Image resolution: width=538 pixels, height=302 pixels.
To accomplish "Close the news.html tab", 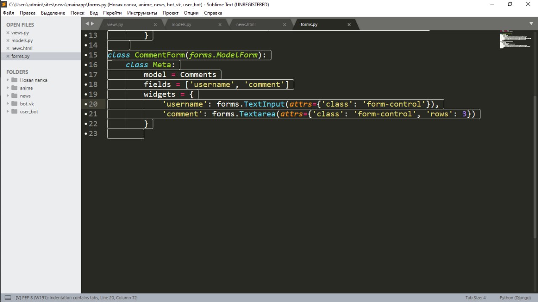I will click(284, 24).
